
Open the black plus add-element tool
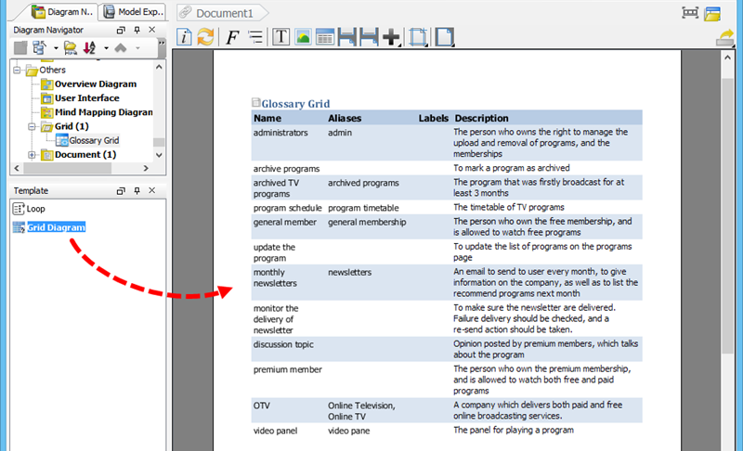tap(391, 37)
